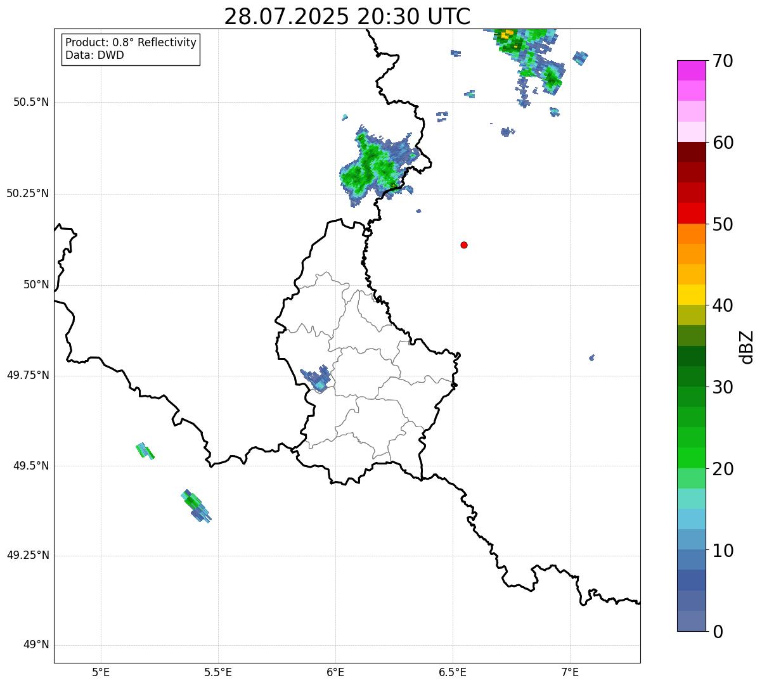Viewport: 762px width, 685px height.
Task: Click the yellow 40 dBZ colorbar swatch
Action: [x=691, y=295]
